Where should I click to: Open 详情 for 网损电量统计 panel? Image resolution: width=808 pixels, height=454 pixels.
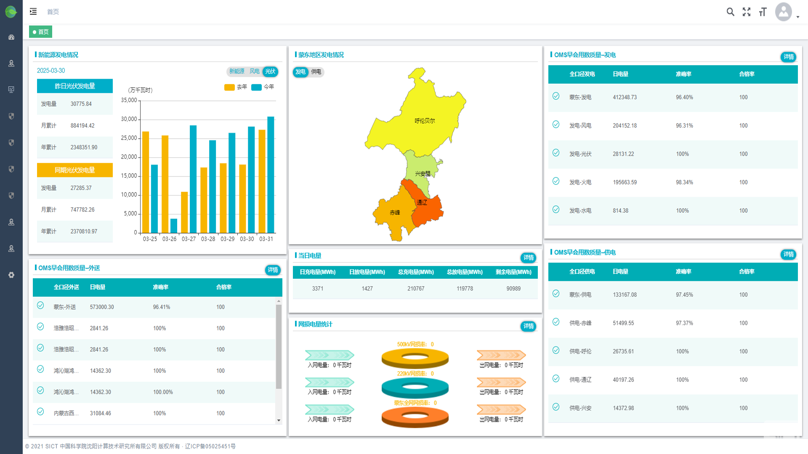point(528,326)
